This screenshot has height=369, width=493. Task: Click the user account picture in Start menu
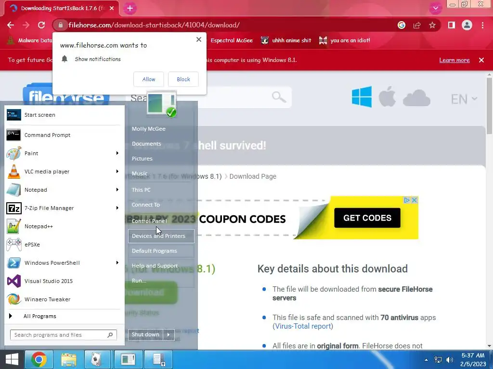click(162, 105)
